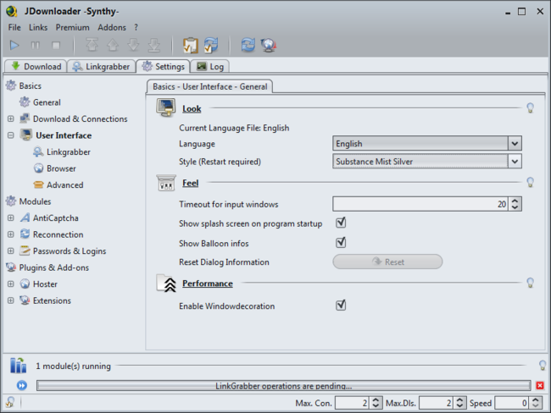The image size is (551, 413).
Task: Click the Timeout for input windows field
Action: coord(420,204)
